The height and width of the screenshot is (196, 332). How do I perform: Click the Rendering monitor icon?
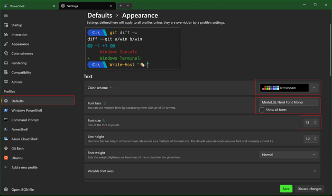pyautogui.click(x=6, y=63)
